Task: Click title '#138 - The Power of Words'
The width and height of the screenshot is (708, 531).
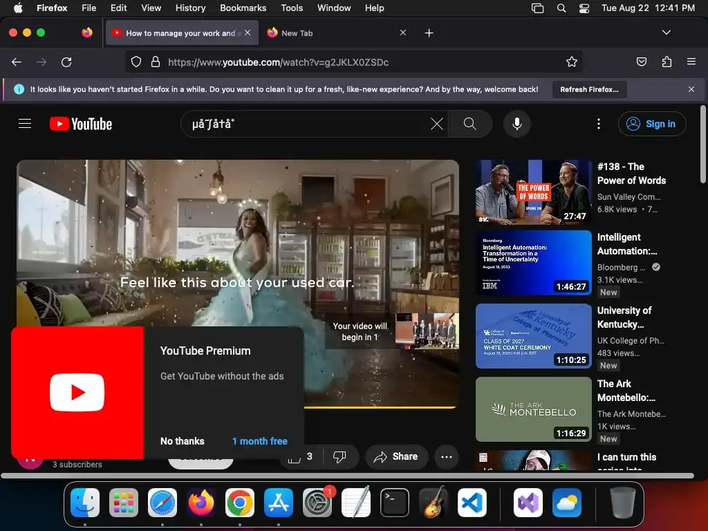Action: pyautogui.click(x=631, y=174)
